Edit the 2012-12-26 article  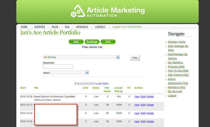[143, 97]
